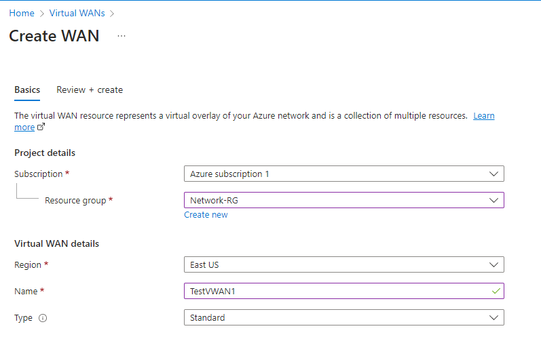The width and height of the screenshot is (541, 356).
Task: Click the green checkmark in the Name field
Action: 496,291
